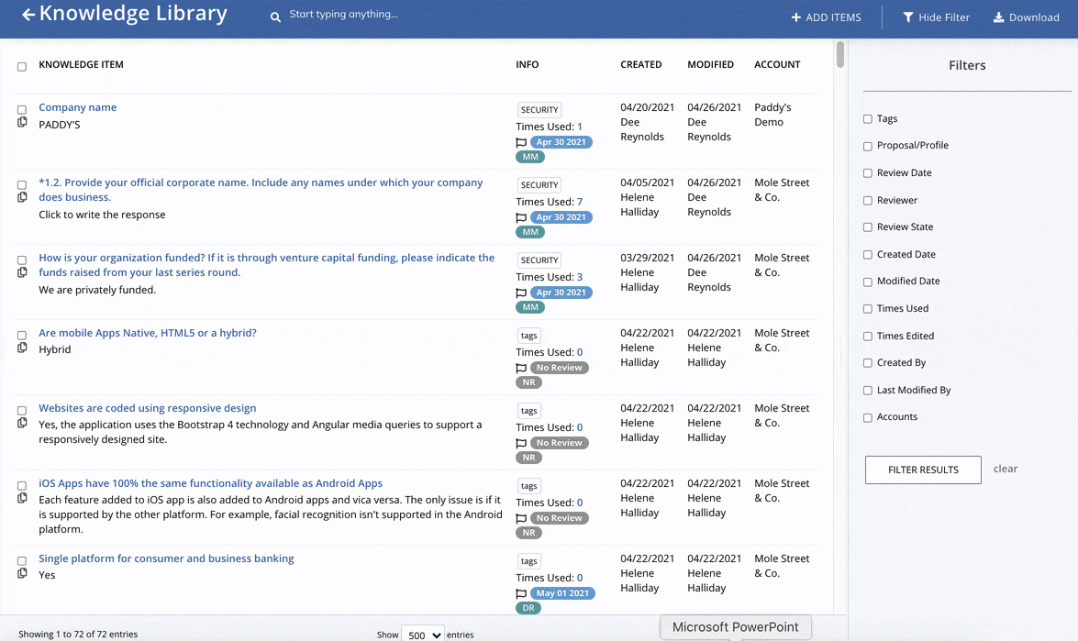Click copy icon for iOS Apps row
This screenshot has width=1078, height=641.
tap(22, 498)
